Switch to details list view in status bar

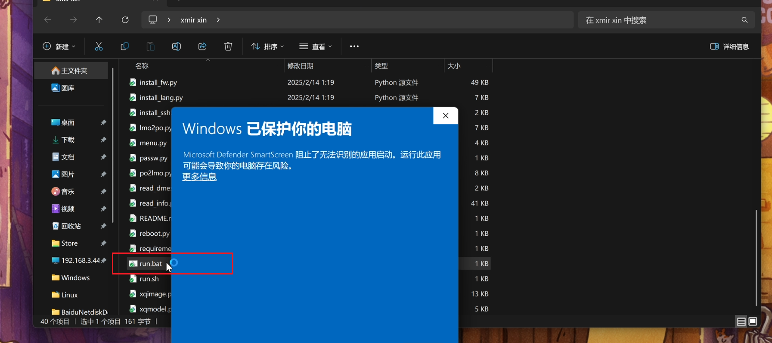(x=741, y=321)
